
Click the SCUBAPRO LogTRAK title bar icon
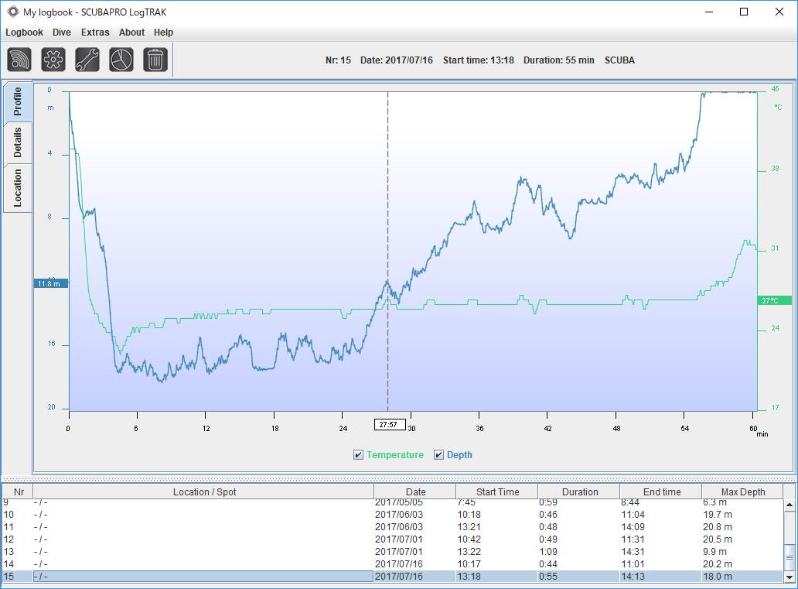pyautogui.click(x=12, y=12)
